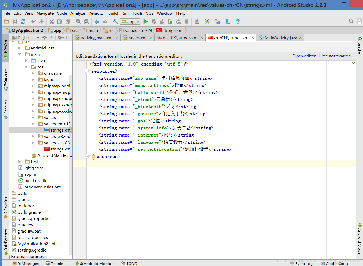Open Find with the magnifier icon

pos(78,22)
